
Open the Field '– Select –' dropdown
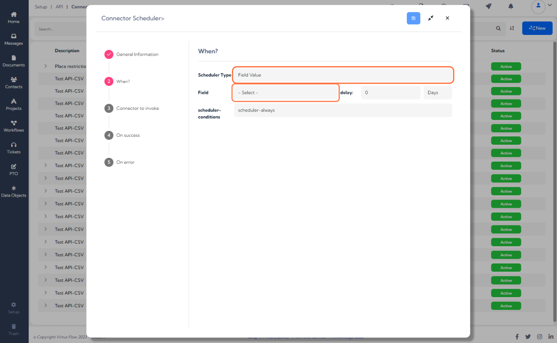tap(285, 92)
